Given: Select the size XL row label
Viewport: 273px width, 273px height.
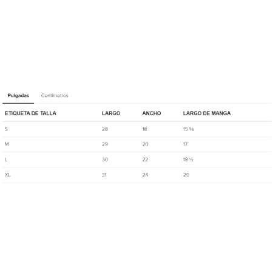Looking at the screenshot, I should pos(7,175).
